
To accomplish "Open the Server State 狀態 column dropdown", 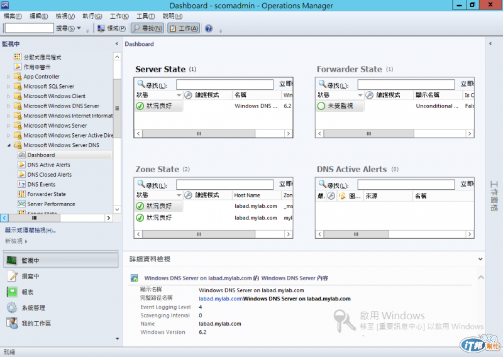I will tap(179, 96).
